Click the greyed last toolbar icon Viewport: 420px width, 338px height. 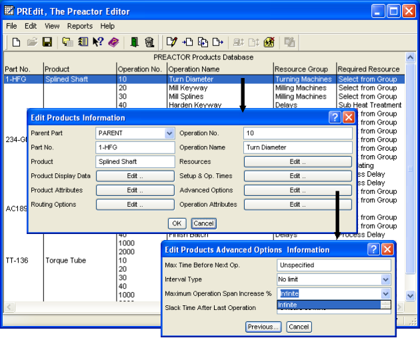[289, 42]
